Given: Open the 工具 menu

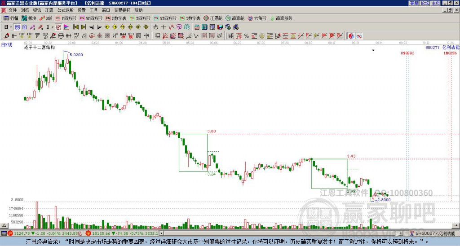Looking at the screenshot, I should click(x=93, y=10).
